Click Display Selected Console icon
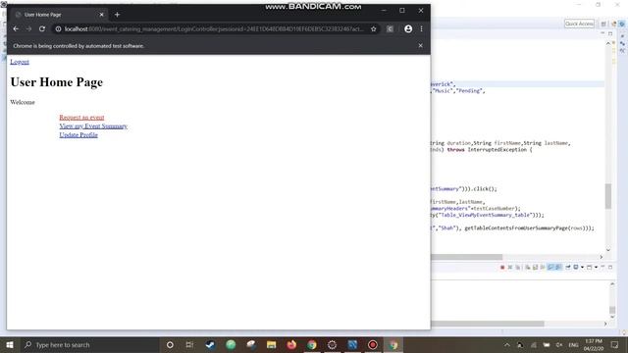This screenshot has width=628, height=353. [x=576, y=268]
